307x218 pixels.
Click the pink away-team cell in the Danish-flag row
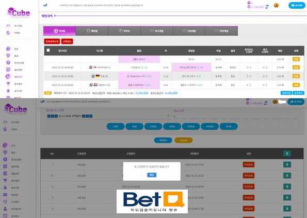pos(191,68)
